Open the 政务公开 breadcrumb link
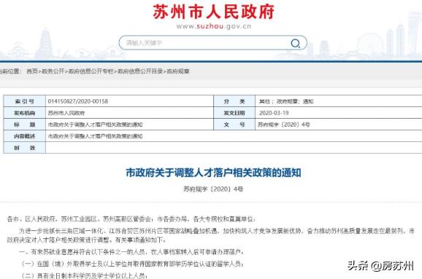The image size is (422, 279). 53,71
